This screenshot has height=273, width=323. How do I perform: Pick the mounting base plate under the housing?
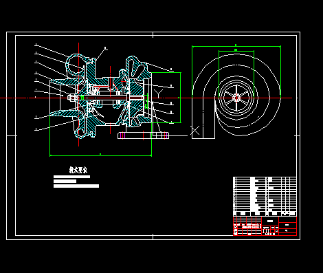(x=144, y=135)
